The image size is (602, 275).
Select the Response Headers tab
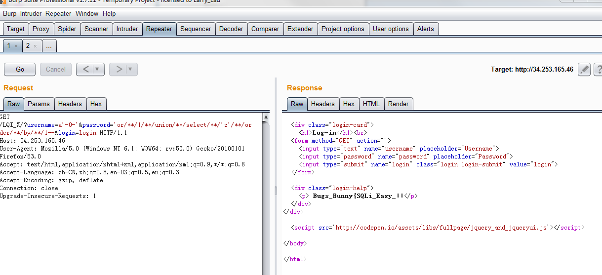tap(323, 104)
